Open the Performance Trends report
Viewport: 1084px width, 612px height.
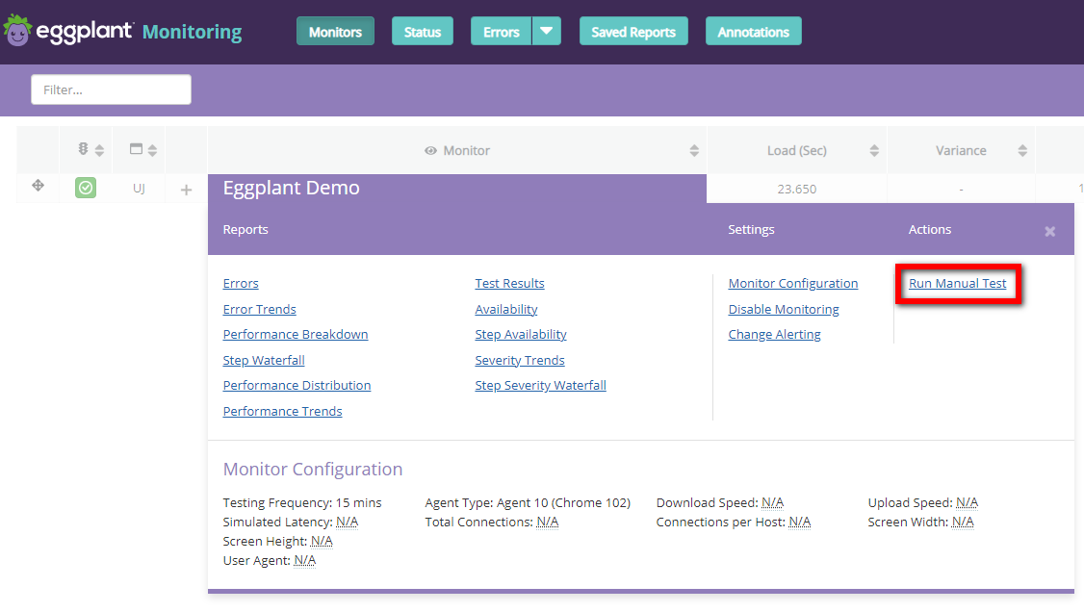pyautogui.click(x=282, y=411)
